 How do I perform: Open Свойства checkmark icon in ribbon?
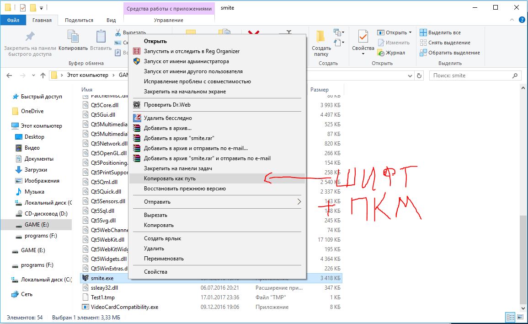(363, 37)
